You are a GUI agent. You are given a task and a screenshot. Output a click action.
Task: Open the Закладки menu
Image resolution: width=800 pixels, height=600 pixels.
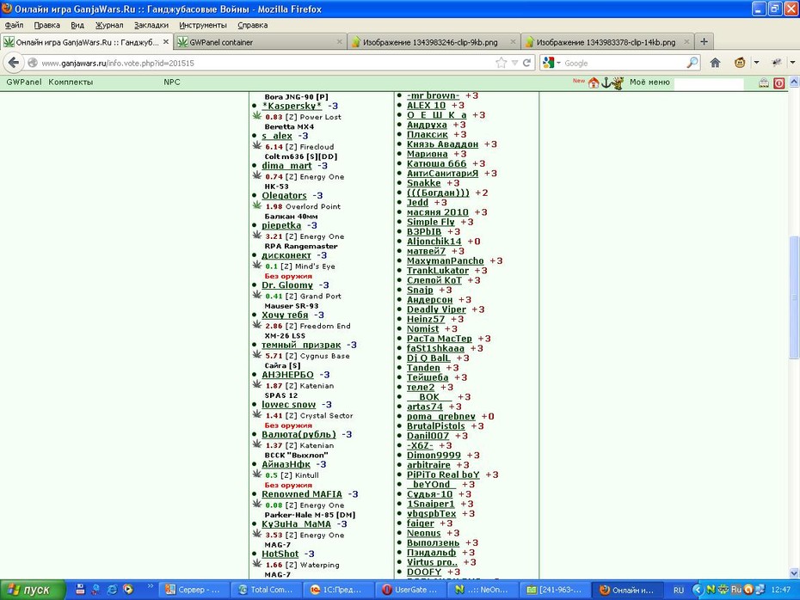(x=151, y=25)
